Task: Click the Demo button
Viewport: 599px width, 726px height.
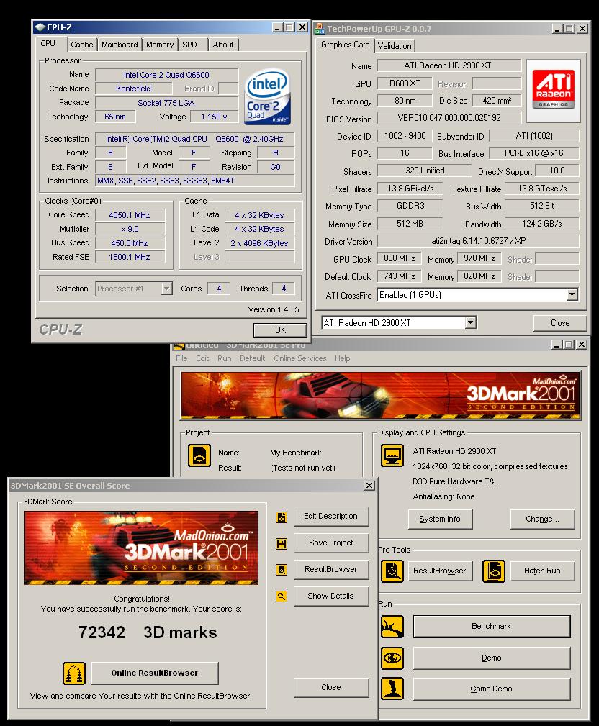Action: [492, 658]
